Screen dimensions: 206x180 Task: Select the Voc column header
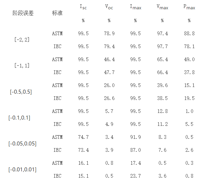coord(109,7)
